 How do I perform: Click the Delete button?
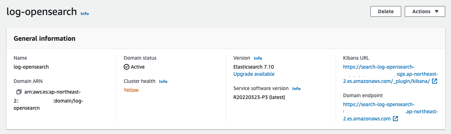coord(386,11)
